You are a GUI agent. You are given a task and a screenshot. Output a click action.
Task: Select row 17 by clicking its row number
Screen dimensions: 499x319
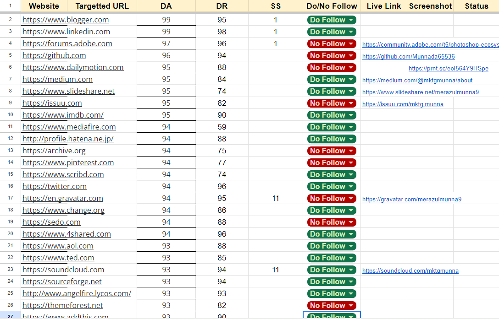coord(10,198)
